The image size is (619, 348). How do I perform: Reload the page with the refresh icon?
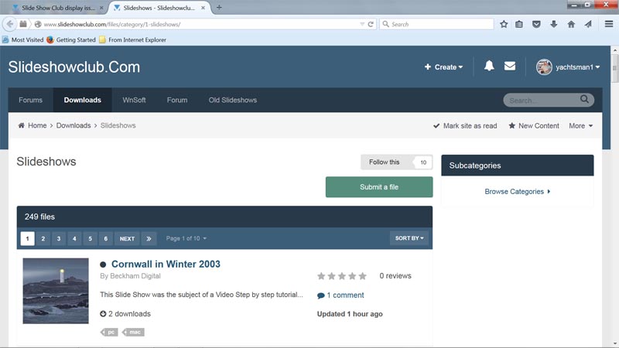pos(371,24)
